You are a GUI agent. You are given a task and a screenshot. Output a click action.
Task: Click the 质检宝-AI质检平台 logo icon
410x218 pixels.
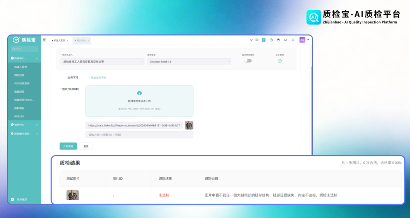(314, 17)
